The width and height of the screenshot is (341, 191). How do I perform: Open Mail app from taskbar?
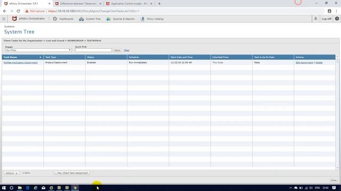pyautogui.click(x=44, y=188)
